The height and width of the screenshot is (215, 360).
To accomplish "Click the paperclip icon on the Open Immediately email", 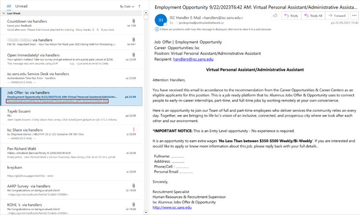I will (134, 55).
